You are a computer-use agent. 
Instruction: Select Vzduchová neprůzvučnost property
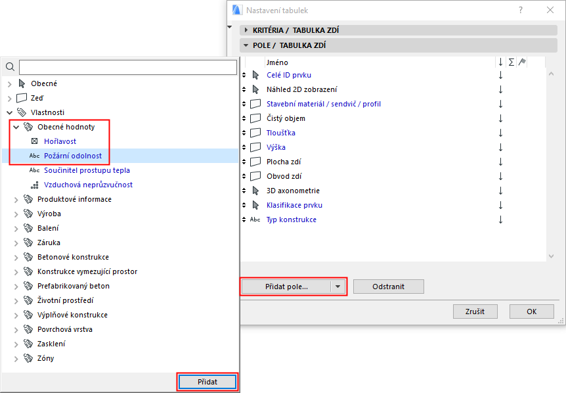tap(88, 185)
